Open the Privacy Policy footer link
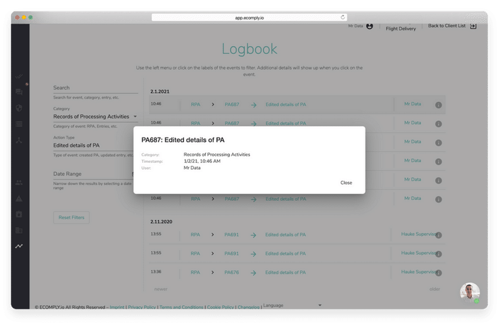 pyautogui.click(x=142, y=307)
